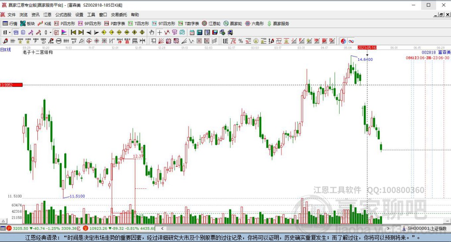Click the black right arrow icon
This screenshot has width=451, height=242.
tap(96, 33)
